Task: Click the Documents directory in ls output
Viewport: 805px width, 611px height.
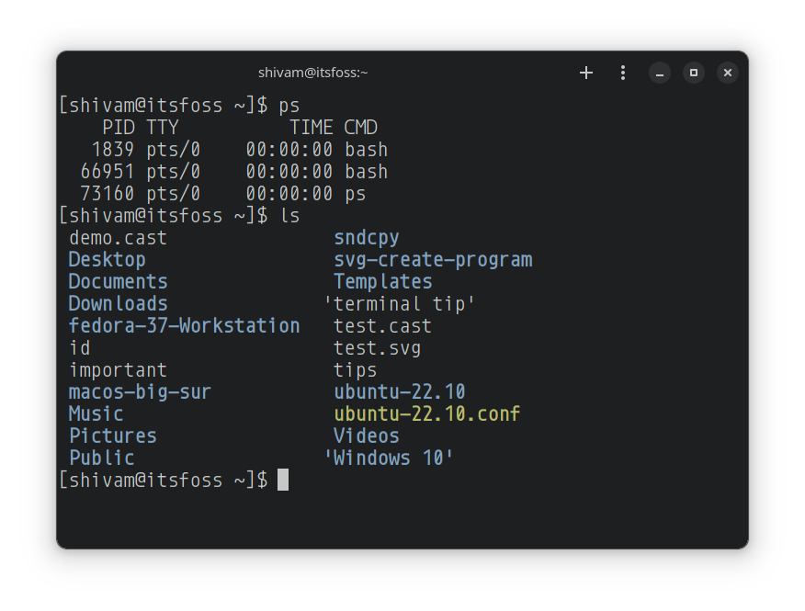Action: 118,282
